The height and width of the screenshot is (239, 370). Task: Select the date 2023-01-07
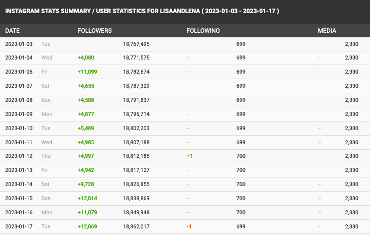(19, 86)
